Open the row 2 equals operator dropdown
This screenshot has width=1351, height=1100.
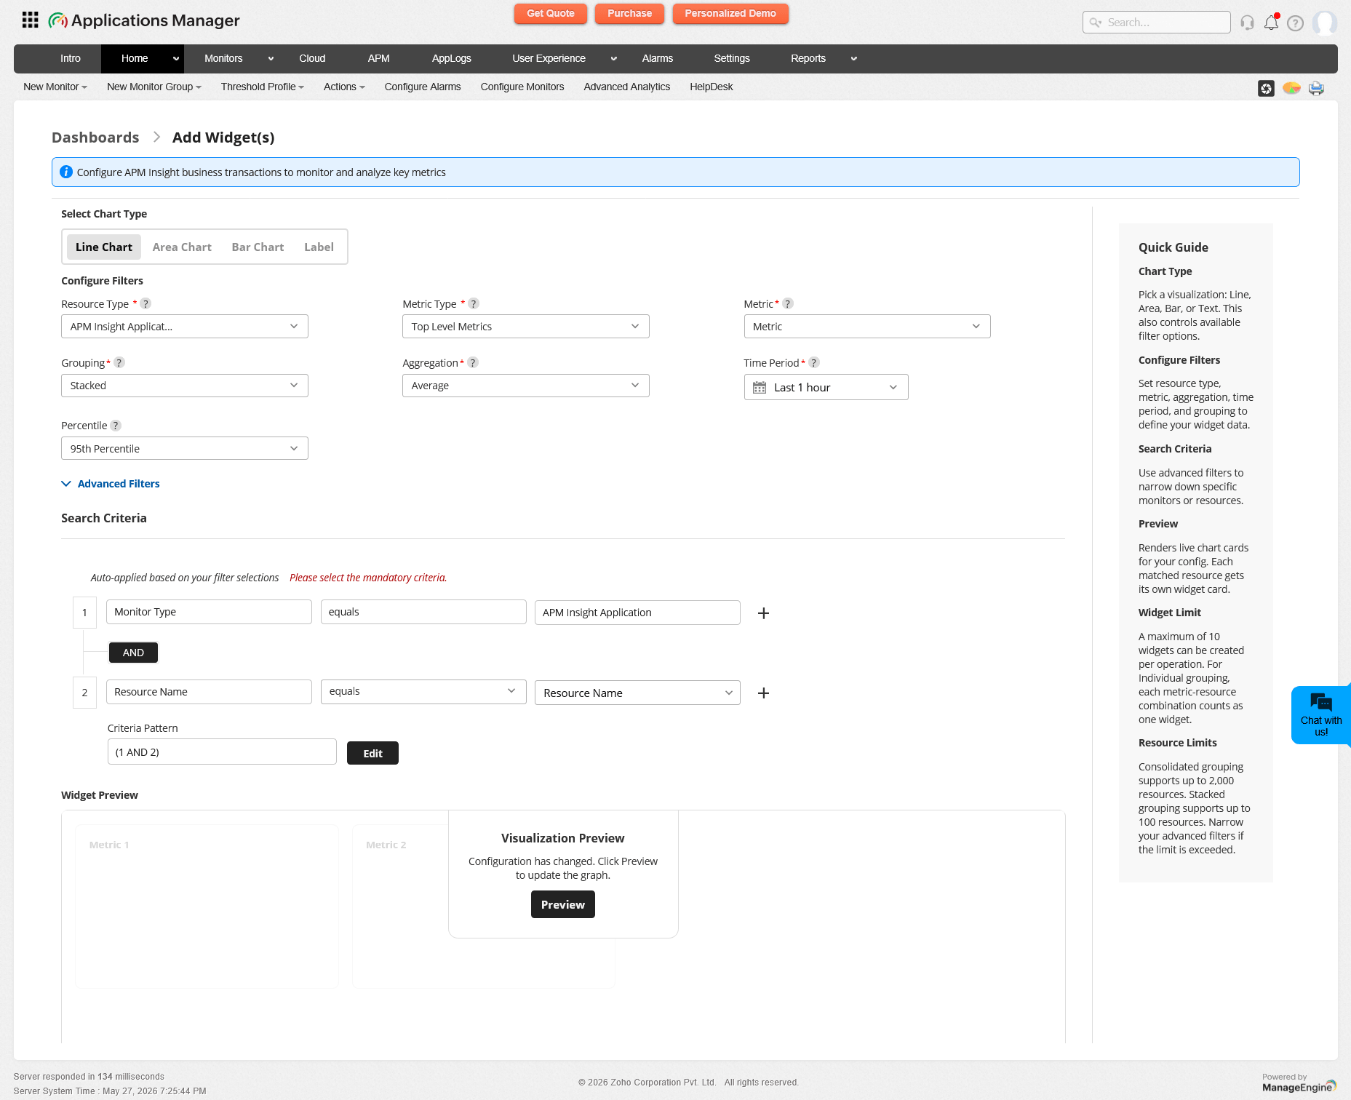[423, 692]
